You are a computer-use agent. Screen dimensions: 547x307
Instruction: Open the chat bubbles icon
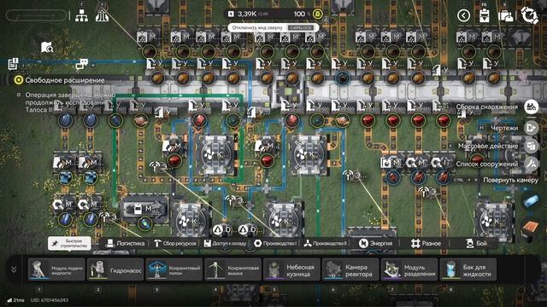click(x=82, y=64)
